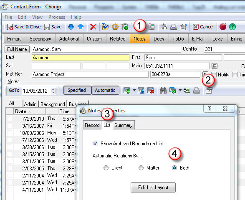Click the scales of justice icon
The image size is (245, 200).
115,27
